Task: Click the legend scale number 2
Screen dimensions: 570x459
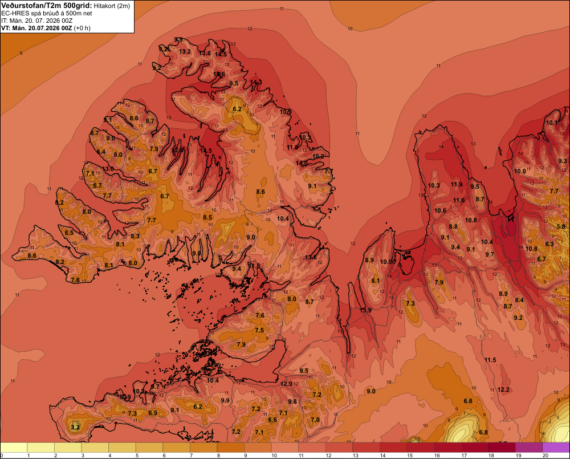Action: point(56,456)
